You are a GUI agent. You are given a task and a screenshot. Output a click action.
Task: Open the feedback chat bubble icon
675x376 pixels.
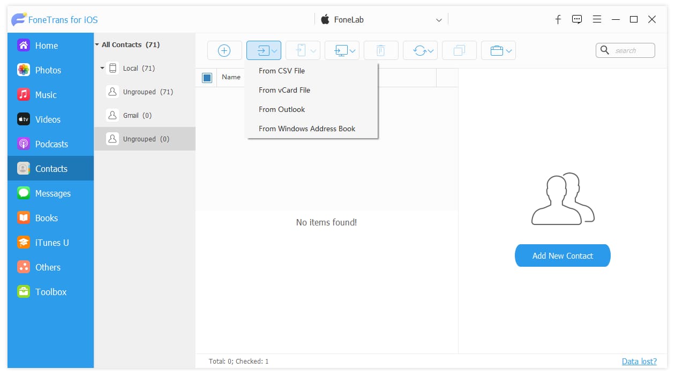click(x=577, y=19)
